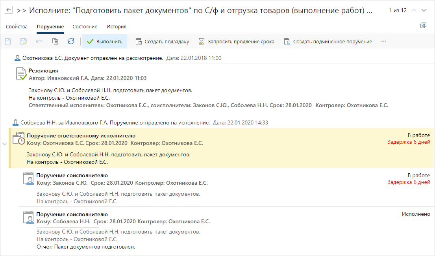Screen dimensions: 435x256
Task: Open the История tab
Action: click(116, 27)
